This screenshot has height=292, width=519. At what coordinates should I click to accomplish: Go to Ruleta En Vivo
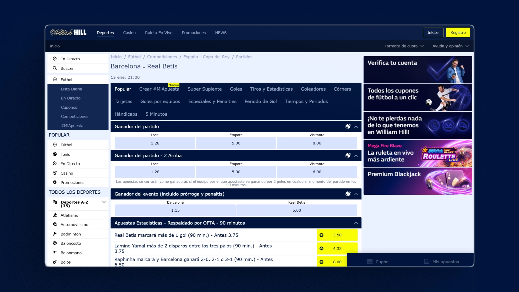[159, 33]
